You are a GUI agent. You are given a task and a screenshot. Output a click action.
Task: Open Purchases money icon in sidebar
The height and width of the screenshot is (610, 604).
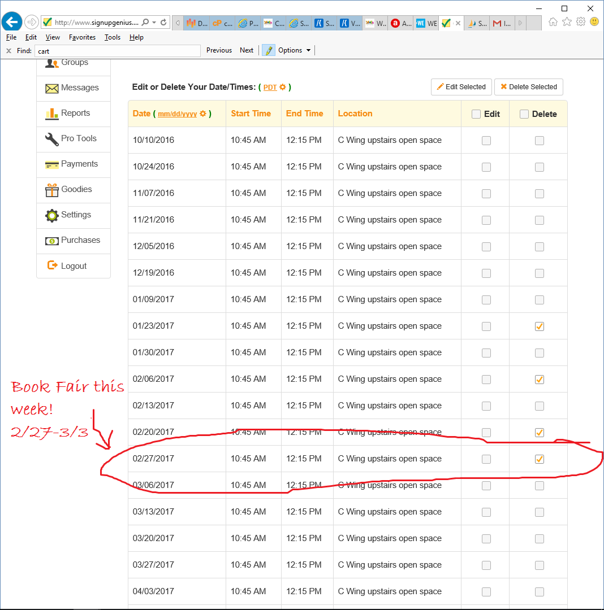(52, 241)
